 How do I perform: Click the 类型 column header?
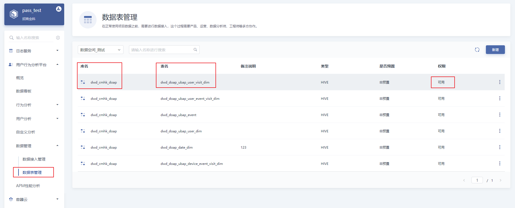click(325, 66)
